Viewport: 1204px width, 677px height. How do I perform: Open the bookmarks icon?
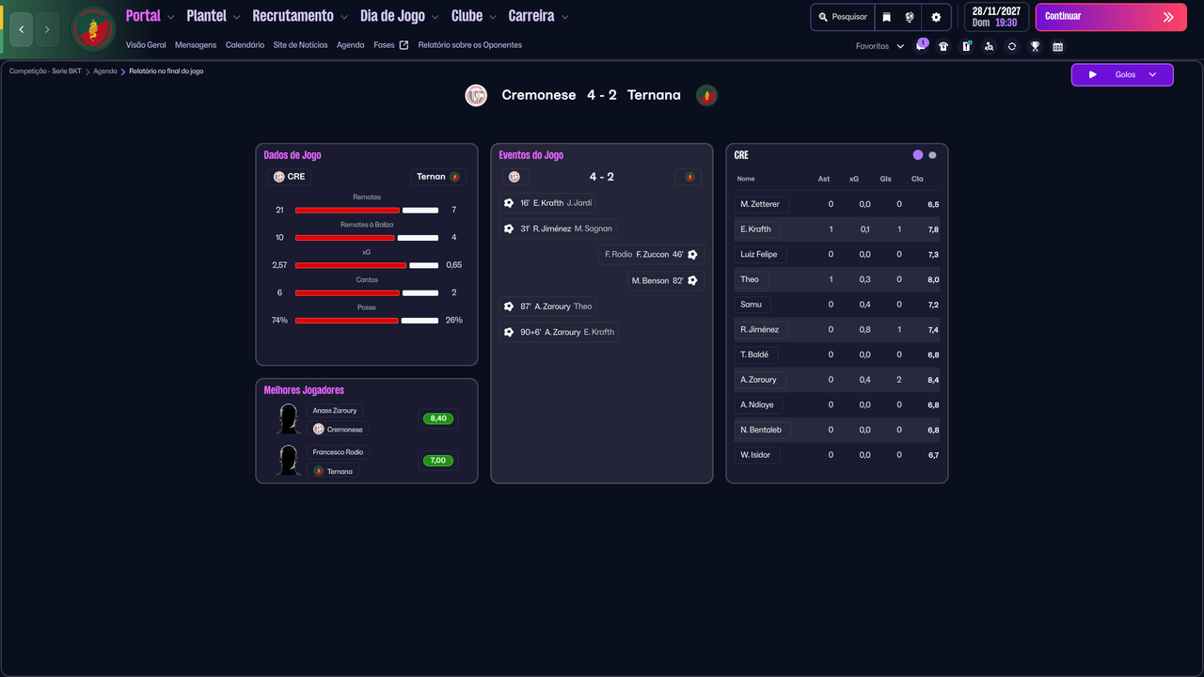point(886,17)
